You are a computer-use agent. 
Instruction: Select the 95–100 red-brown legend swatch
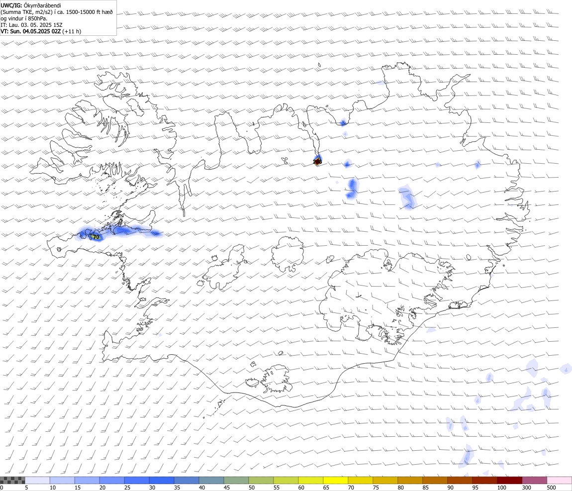[484, 480]
